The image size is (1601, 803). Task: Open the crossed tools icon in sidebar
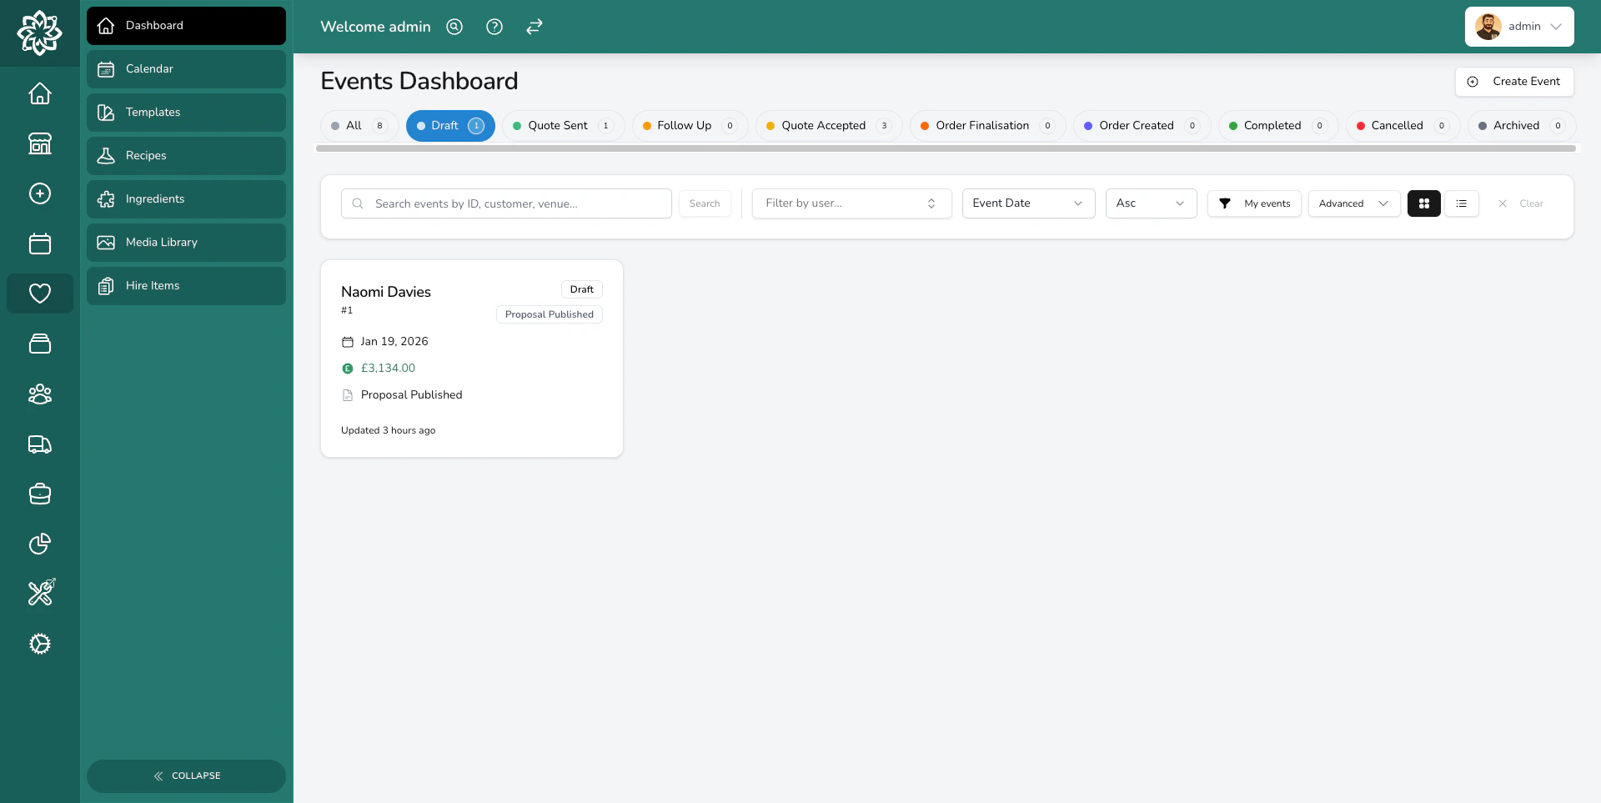pyautogui.click(x=39, y=593)
